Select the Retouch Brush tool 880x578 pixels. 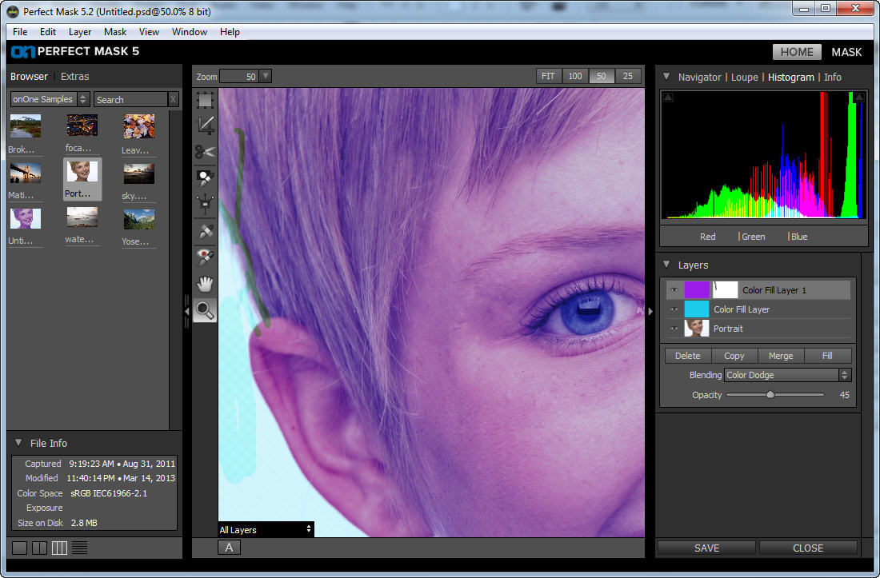coord(205,231)
